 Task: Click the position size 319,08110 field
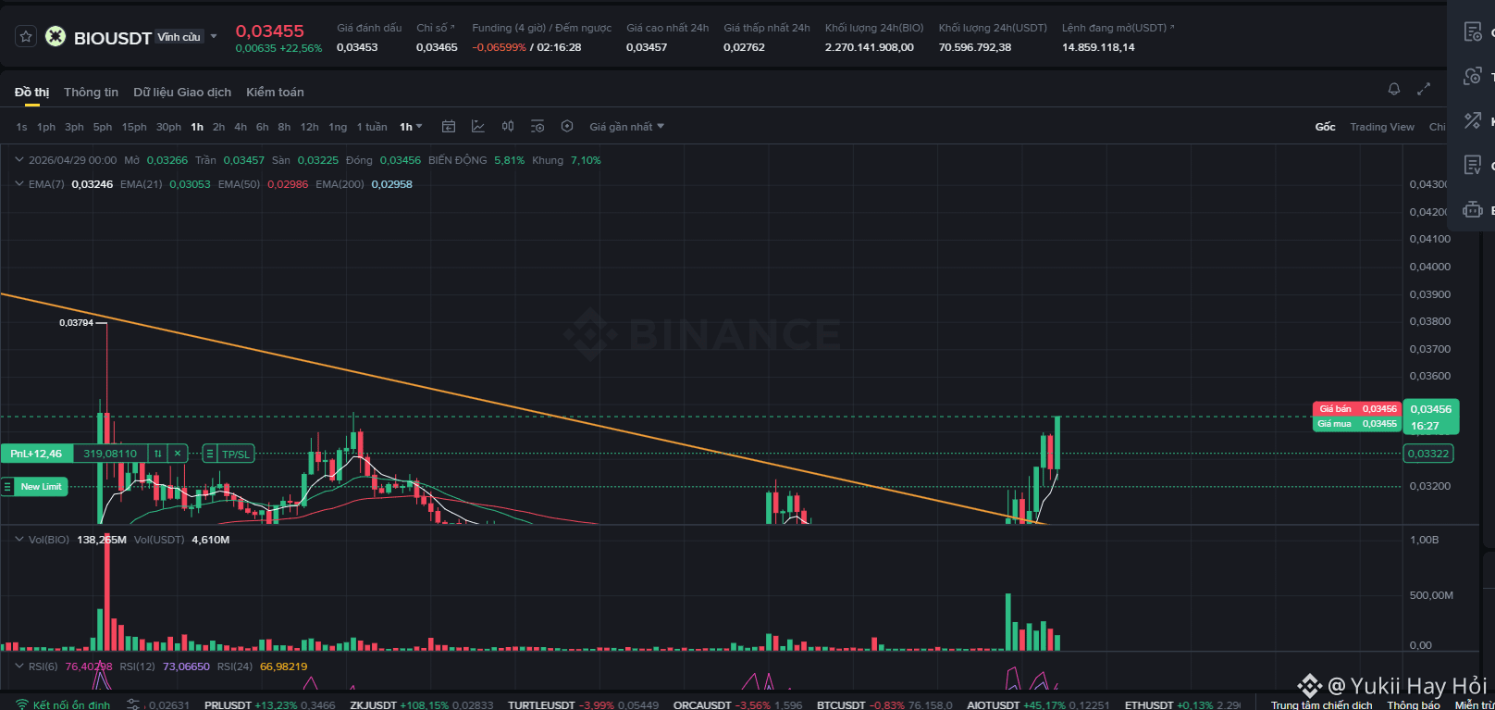click(110, 454)
